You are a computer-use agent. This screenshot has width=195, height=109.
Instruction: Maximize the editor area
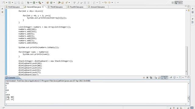coord(189,6)
